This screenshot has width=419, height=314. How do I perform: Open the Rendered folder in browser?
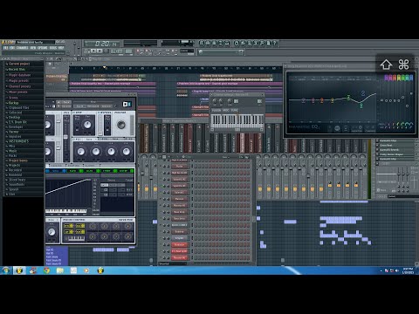(15, 174)
